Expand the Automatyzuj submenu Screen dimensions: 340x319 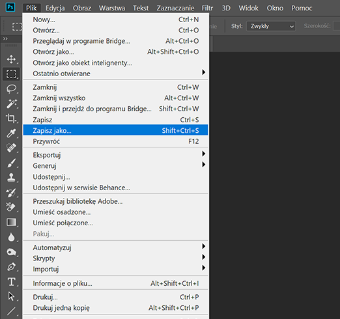click(115, 247)
